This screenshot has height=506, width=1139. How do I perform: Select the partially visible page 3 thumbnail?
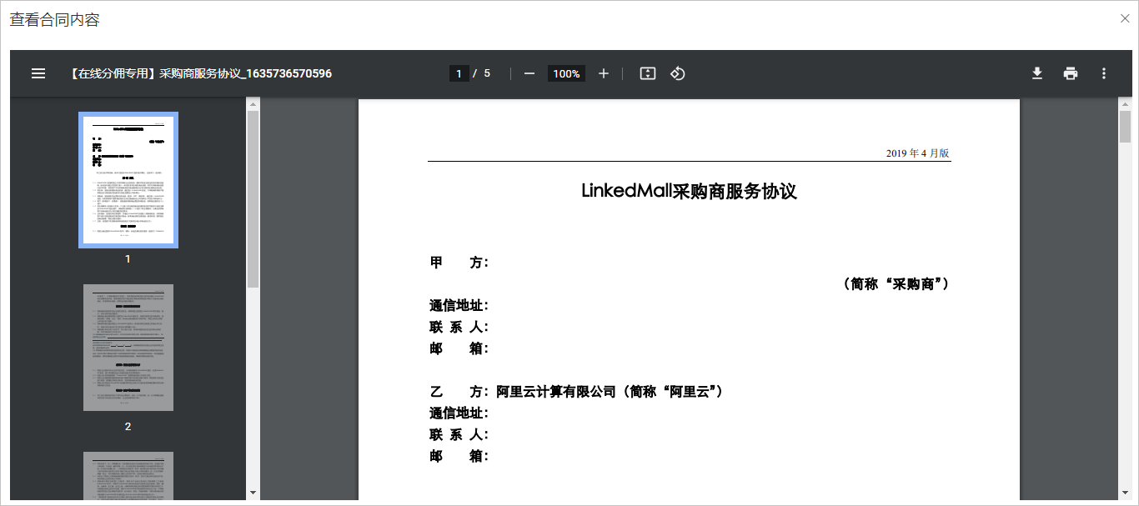[x=128, y=476]
